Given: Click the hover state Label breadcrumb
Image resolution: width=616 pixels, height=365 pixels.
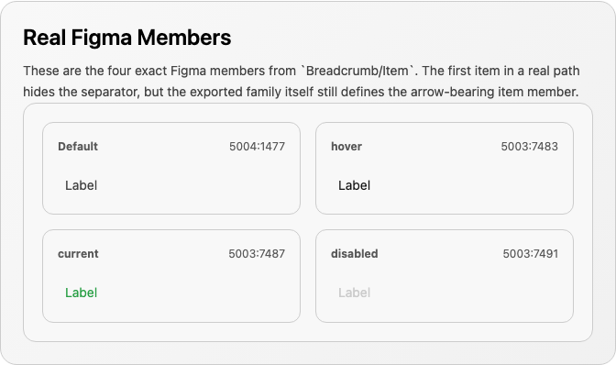Looking at the screenshot, I should 354,185.
